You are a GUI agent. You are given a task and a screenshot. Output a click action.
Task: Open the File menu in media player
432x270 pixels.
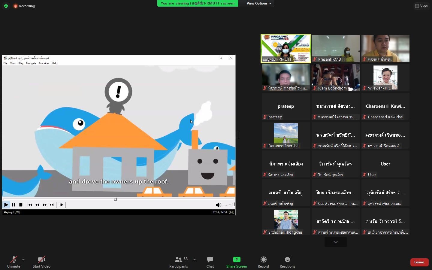tap(5, 63)
